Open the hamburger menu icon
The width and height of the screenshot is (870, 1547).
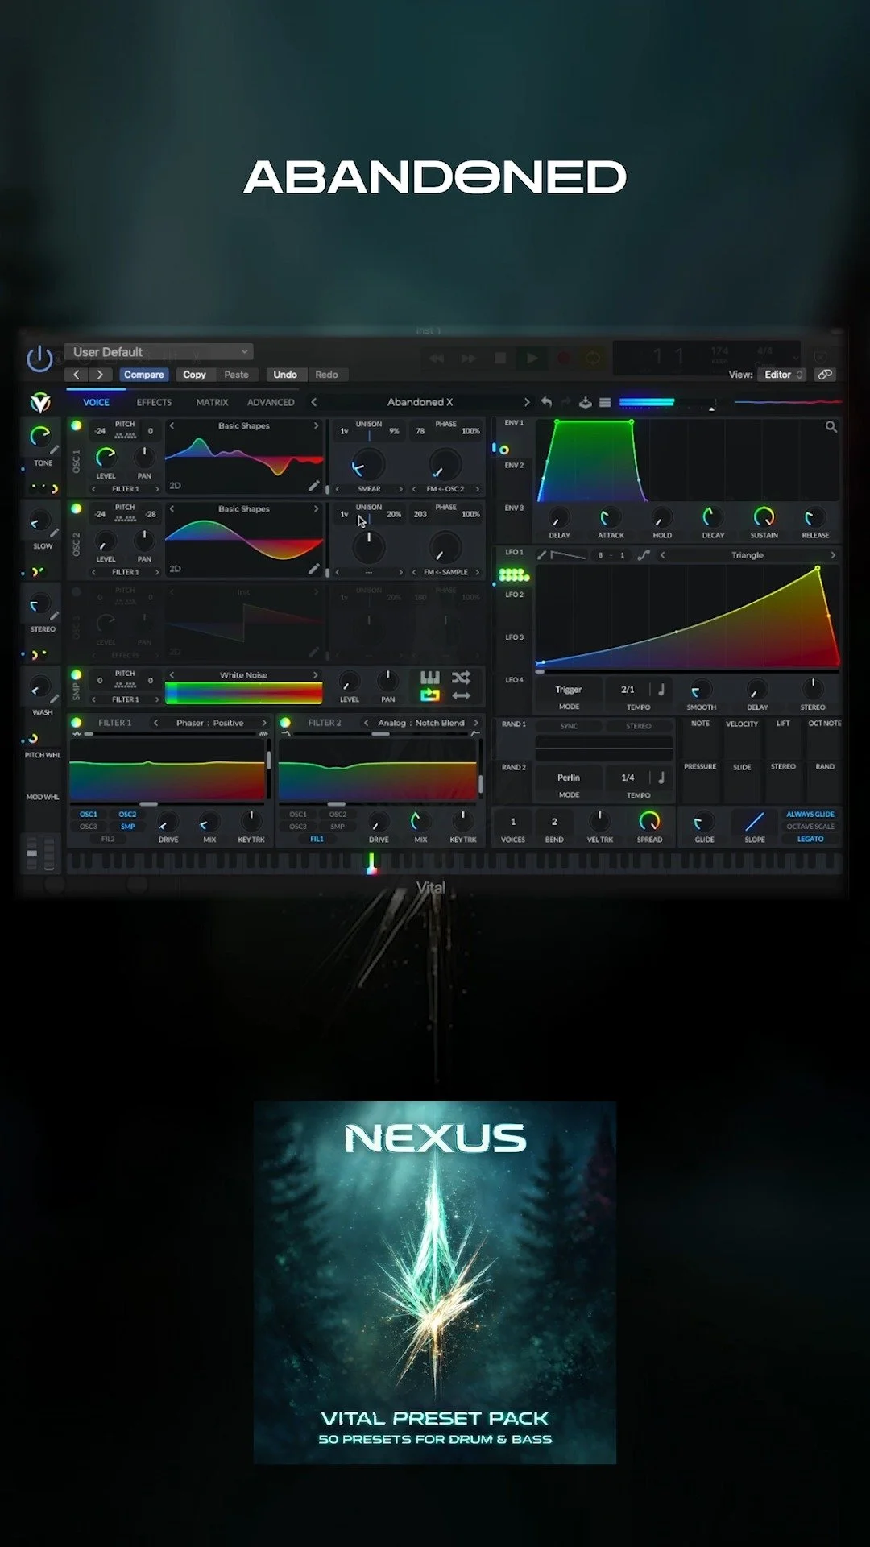(x=605, y=402)
